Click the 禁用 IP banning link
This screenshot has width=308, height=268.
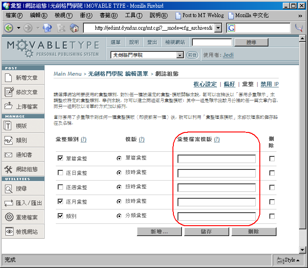269,84
